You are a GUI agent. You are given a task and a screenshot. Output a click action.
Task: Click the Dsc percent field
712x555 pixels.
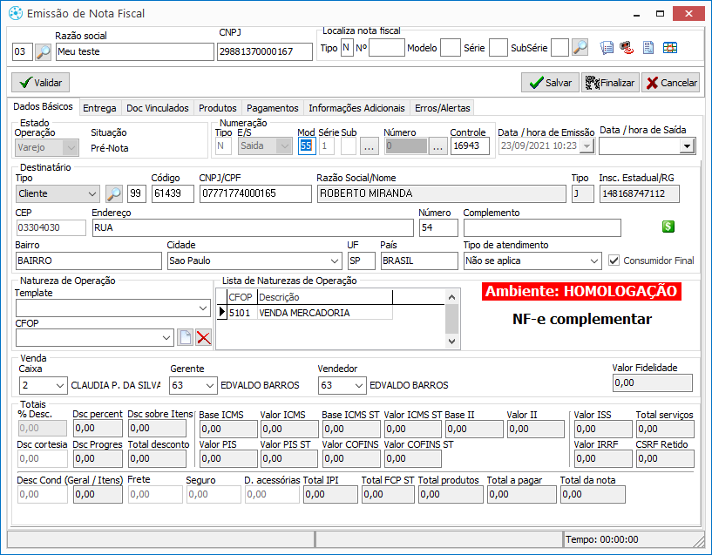pos(98,429)
